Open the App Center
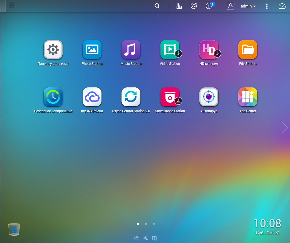Viewport: 290px width, 243px height. [x=248, y=97]
